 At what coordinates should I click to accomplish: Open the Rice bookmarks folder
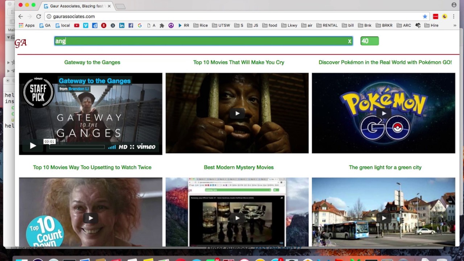201,25
